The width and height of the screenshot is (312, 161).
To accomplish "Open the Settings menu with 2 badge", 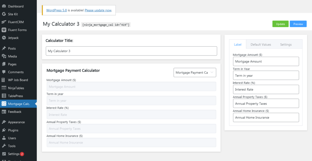I will [18, 154].
